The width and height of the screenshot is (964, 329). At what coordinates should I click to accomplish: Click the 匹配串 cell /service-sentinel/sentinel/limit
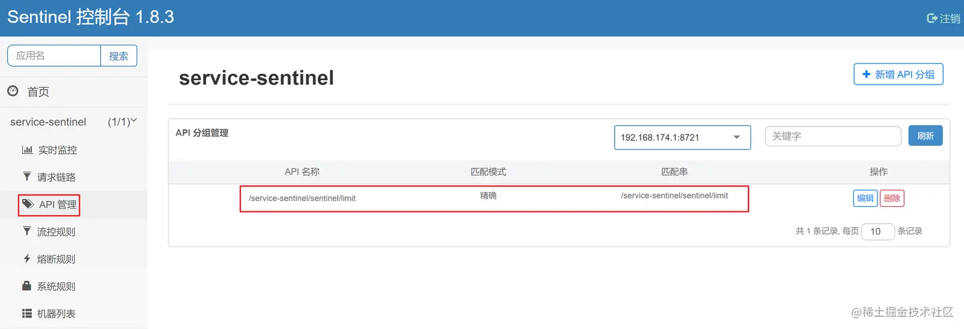pos(675,195)
